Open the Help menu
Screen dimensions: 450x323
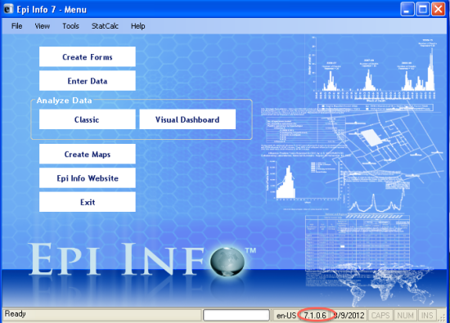(x=137, y=26)
